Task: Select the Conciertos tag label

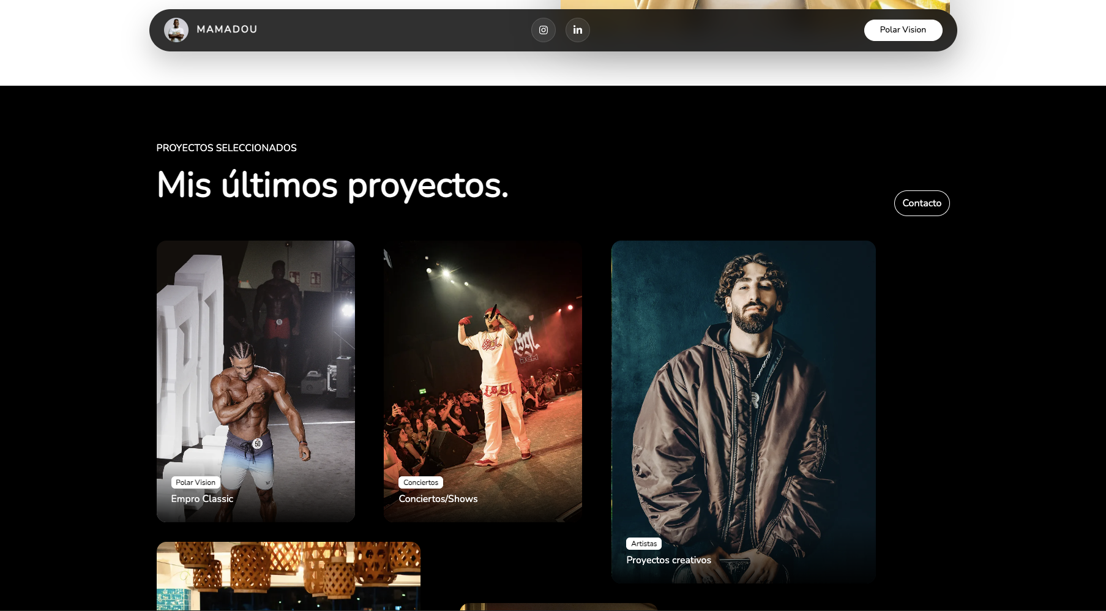Action: tap(421, 482)
